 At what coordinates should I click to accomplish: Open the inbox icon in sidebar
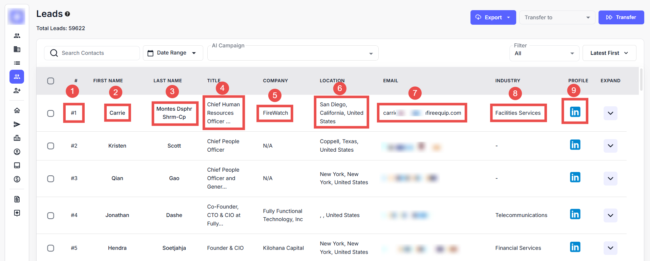click(17, 165)
